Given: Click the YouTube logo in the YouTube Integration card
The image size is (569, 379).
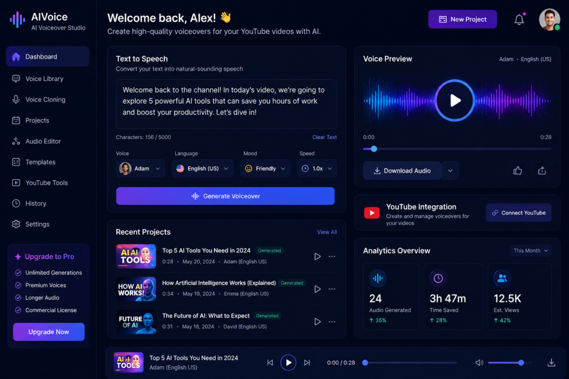Looking at the screenshot, I should click(x=372, y=213).
